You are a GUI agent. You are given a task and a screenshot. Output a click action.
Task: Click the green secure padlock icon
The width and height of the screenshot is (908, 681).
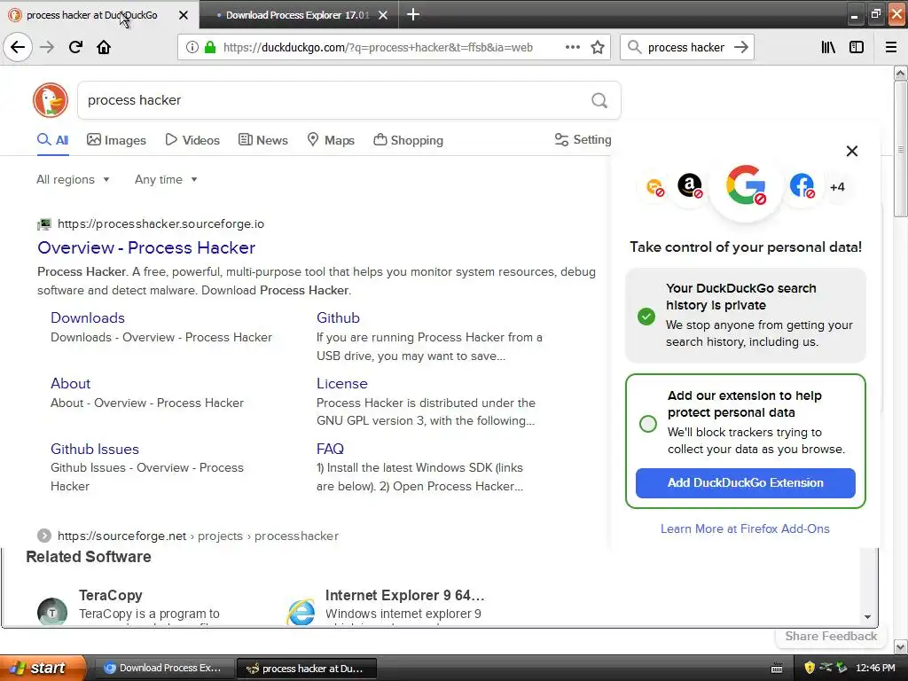(210, 48)
